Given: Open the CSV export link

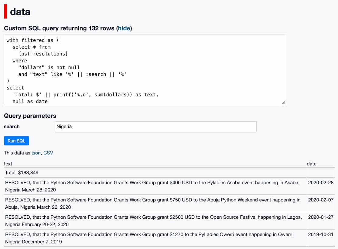Looking at the screenshot, I should point(48,153).
